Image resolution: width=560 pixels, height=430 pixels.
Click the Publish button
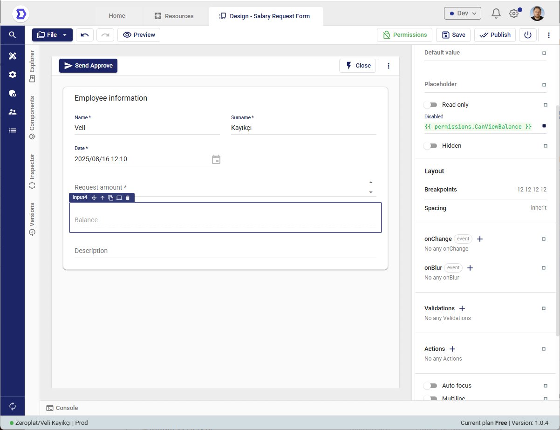point(495,35)
